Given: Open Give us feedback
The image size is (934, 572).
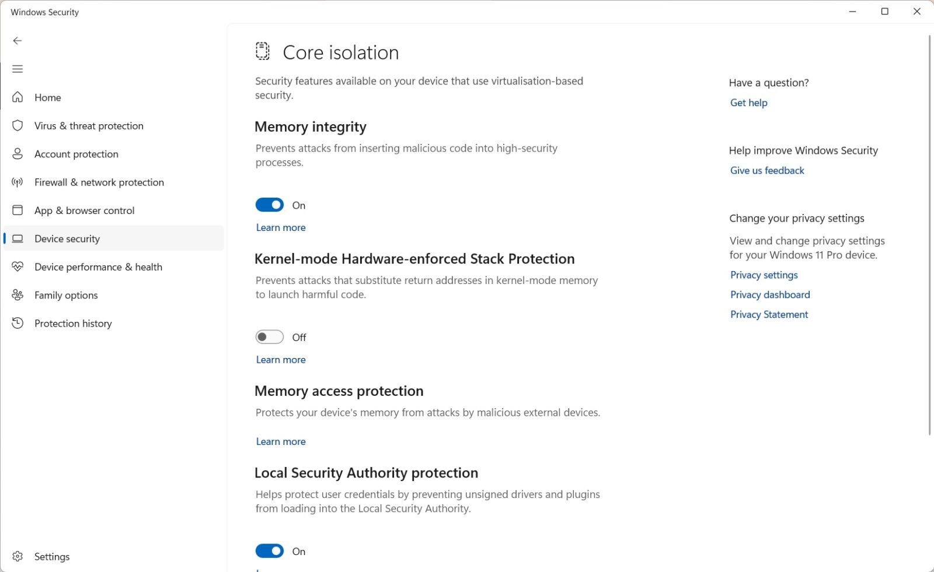Looking at the screenshot, I should 766,170.
